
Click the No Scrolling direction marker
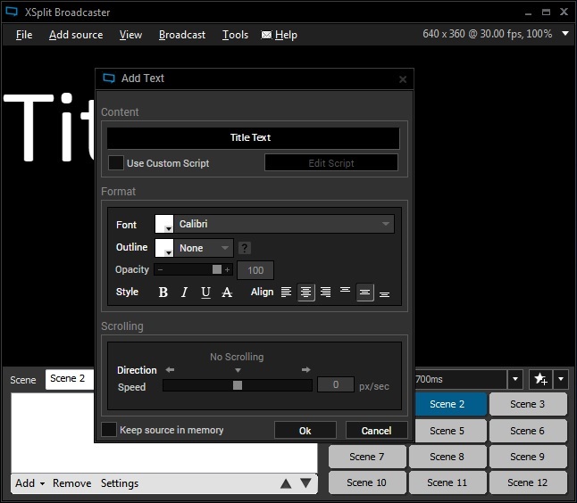click(x=238, y=370)
